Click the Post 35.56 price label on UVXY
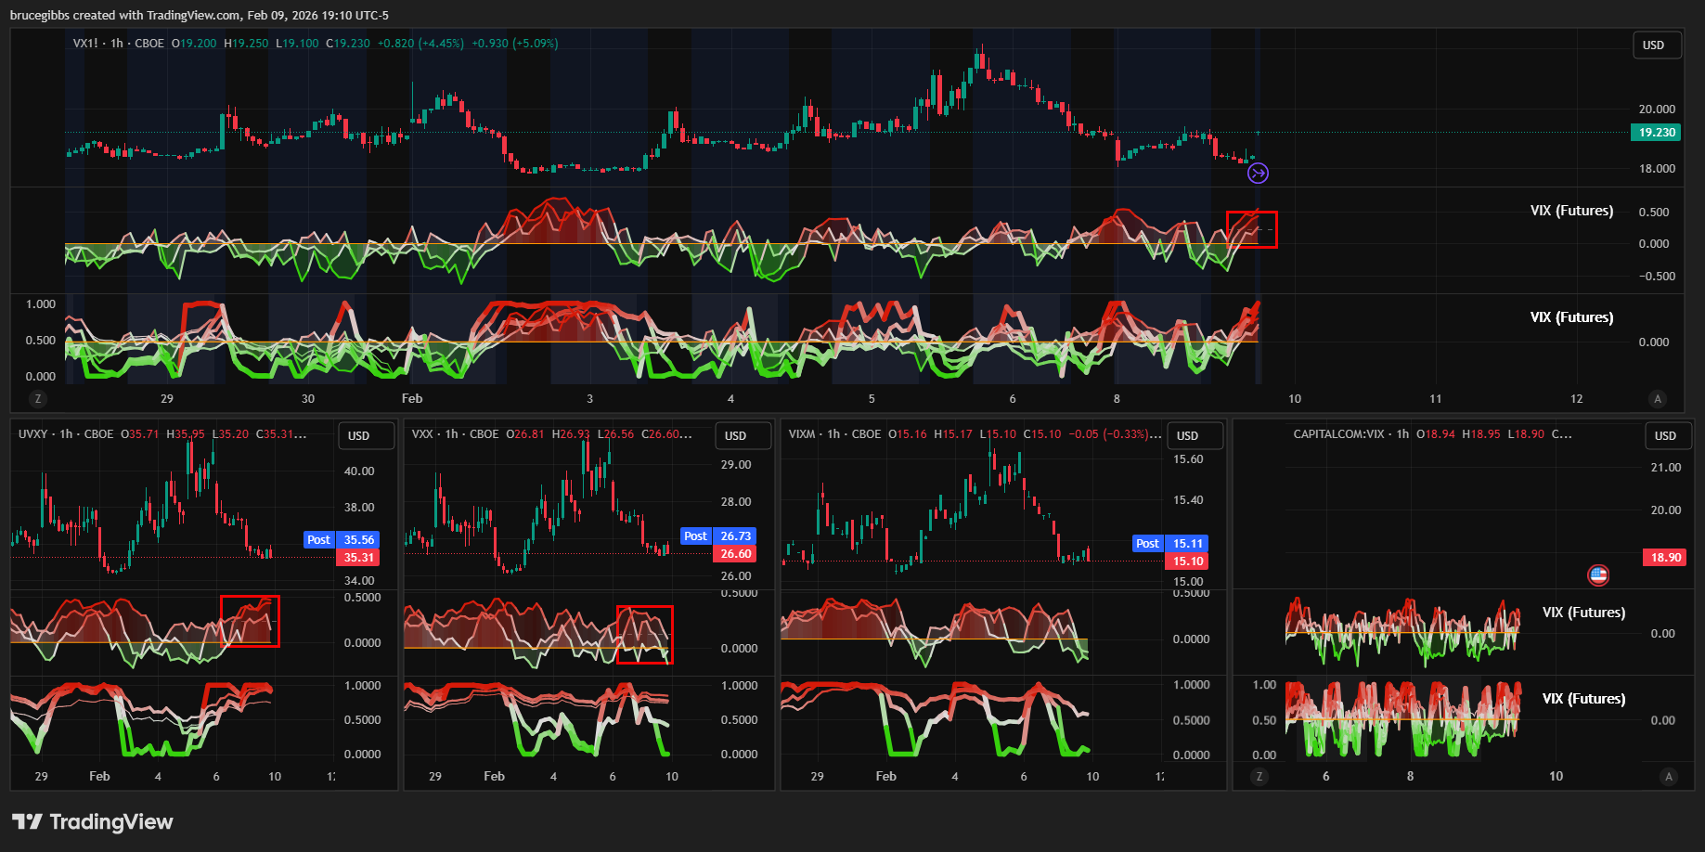The height and width of the screenshot is (852, 1705). (342, 540)
